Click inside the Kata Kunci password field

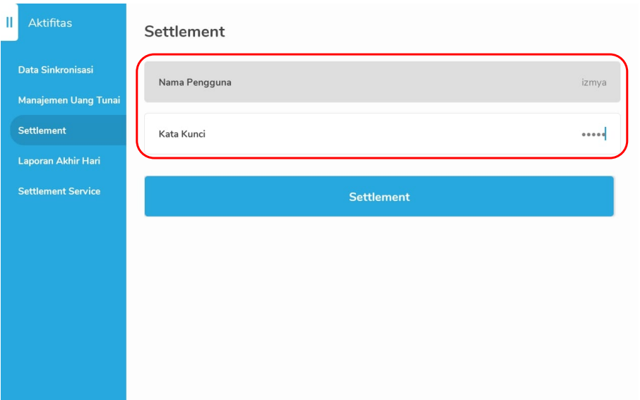click(382, 134)
